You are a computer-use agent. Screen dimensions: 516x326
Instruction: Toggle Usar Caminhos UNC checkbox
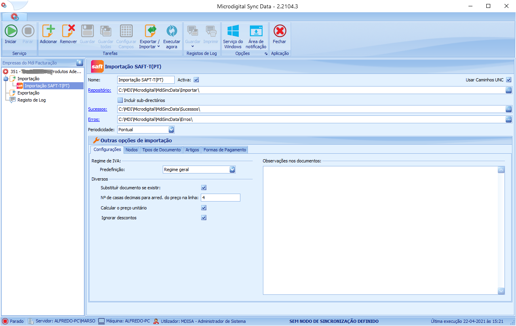pos(509,80)
